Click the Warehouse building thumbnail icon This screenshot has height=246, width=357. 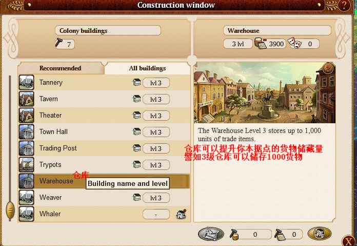[26, 181]
